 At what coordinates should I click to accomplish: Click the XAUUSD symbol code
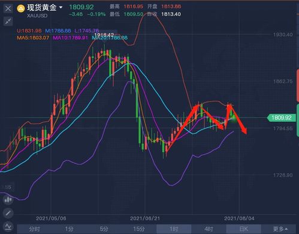click(x=37, y=16)
